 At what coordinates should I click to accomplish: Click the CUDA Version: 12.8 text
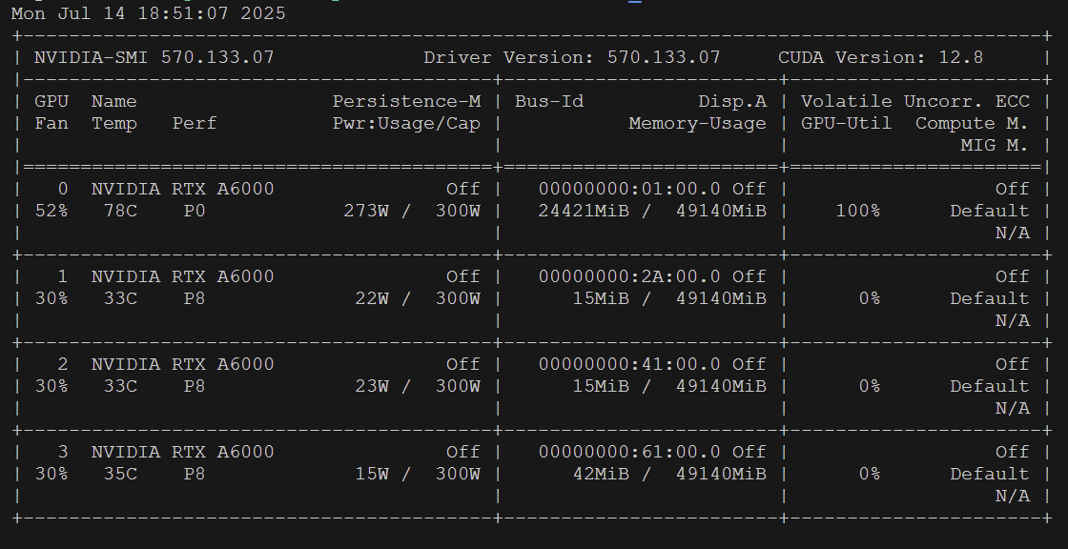coord(881,57)
